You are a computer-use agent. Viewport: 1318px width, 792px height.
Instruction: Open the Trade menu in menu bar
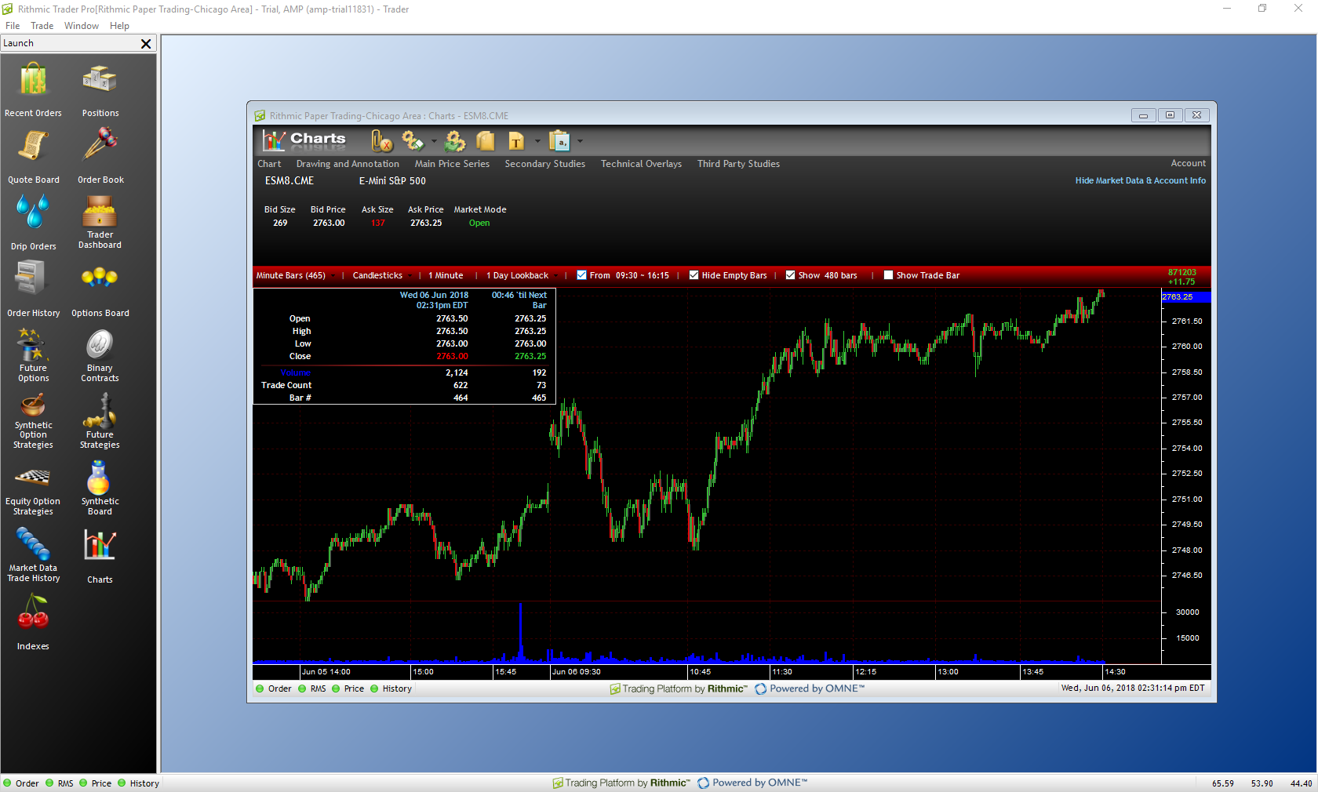coord(42,26)
